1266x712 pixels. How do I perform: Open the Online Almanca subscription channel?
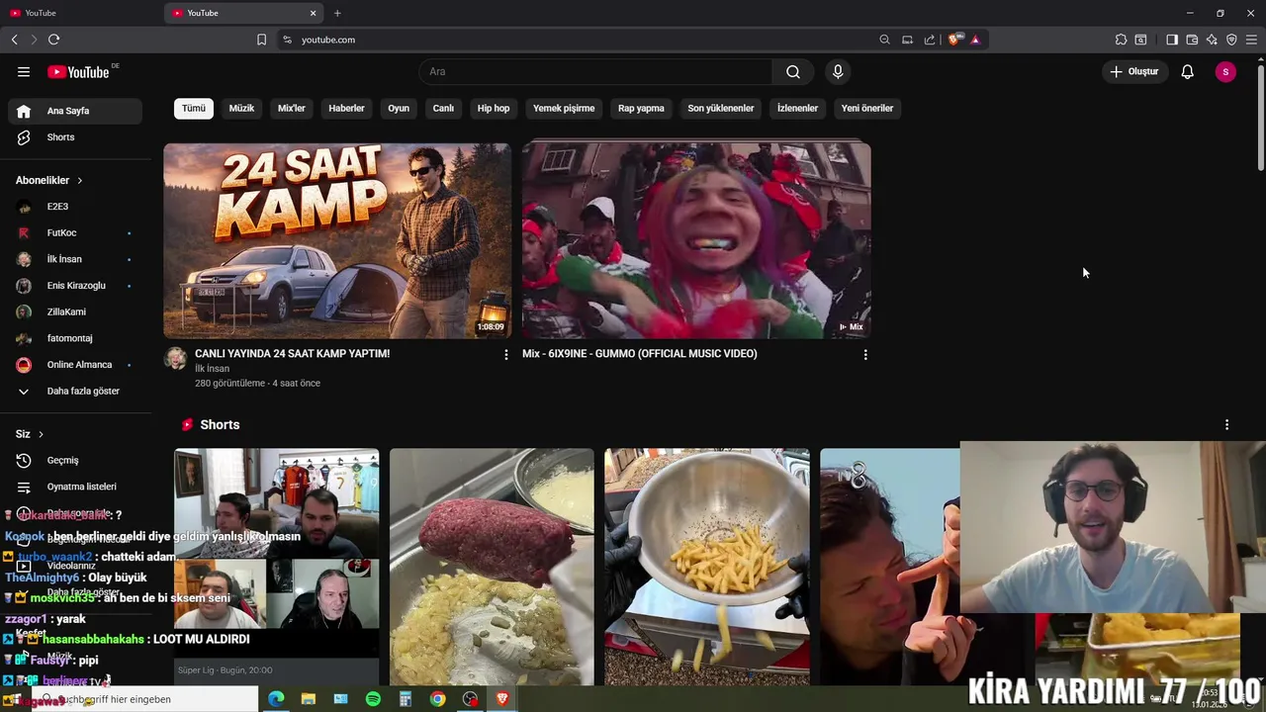pyautogui.click(x=75, y=365)
